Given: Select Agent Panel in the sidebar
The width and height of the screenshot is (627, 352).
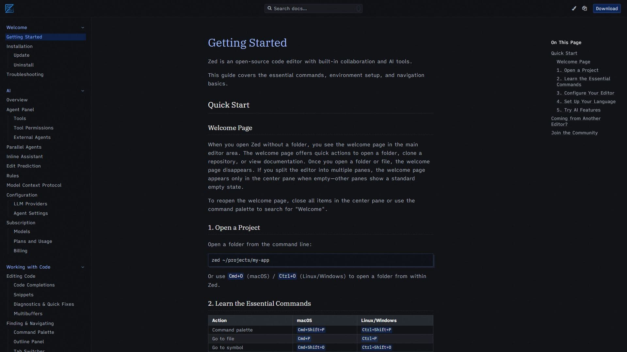Looking at the screenshot, I should pos(20,110).
